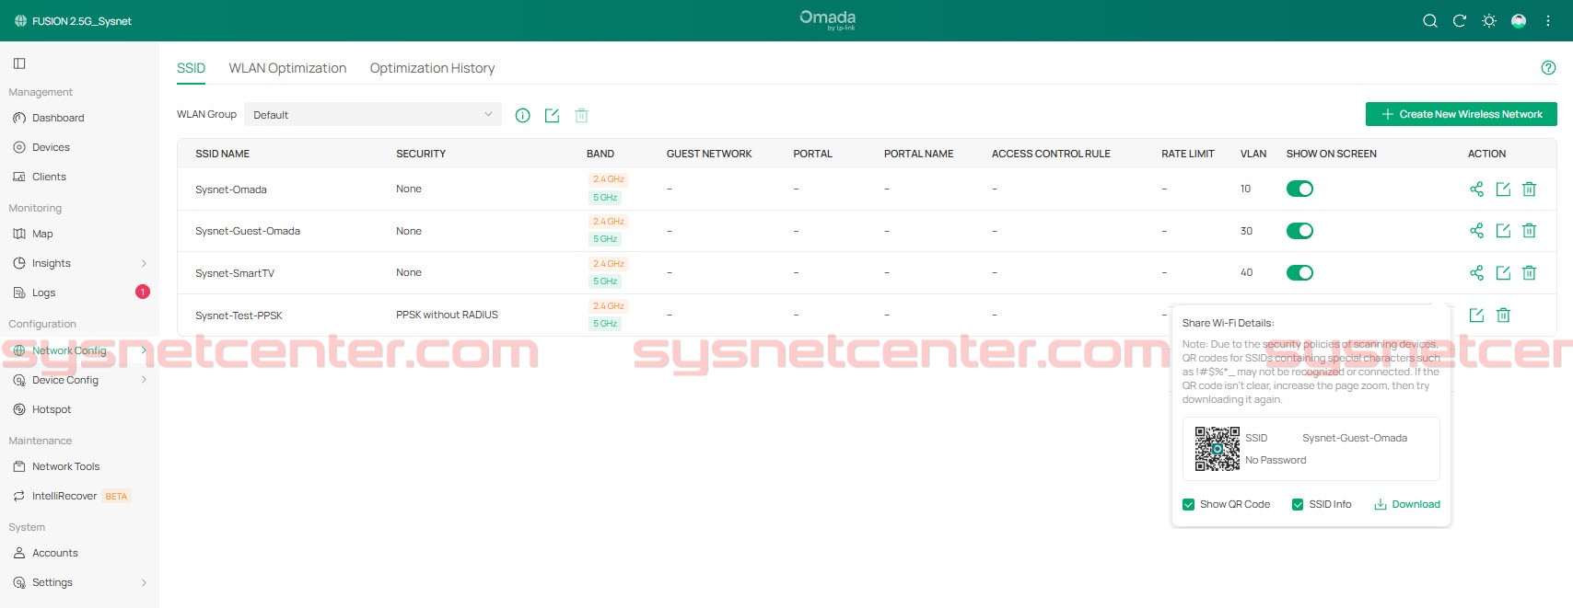Edit the Sysnet-Guest-Omada SSID
Image resolution: width=1573 pixels, height=608 pixels.
1503,231
